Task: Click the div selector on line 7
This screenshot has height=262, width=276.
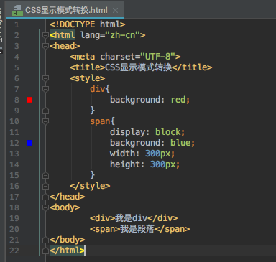Action: [x=97, y=89]
